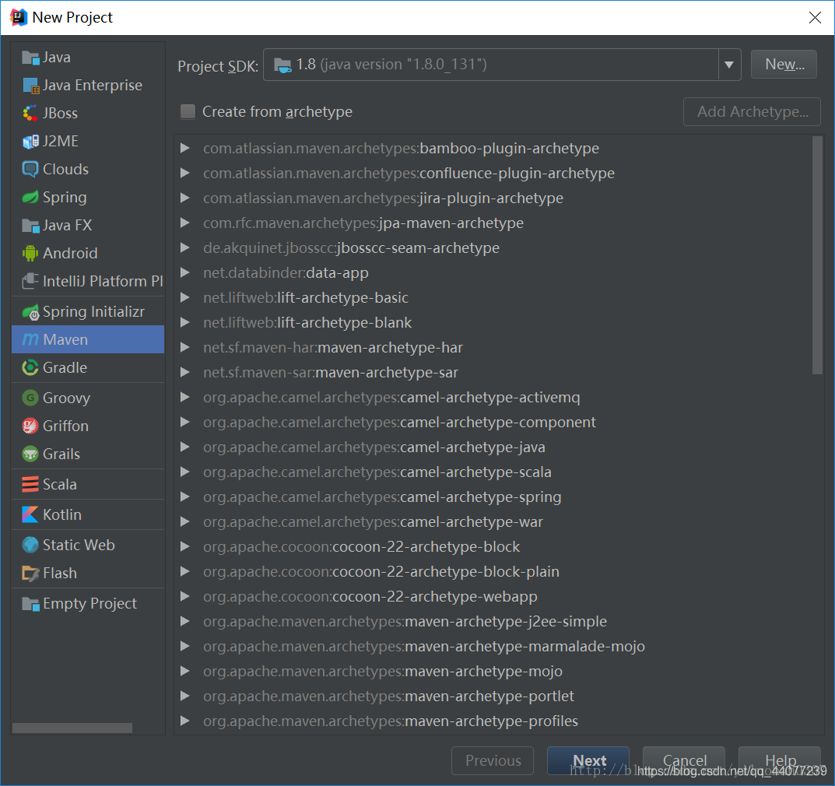The image size is (835, 786).
Task: Choose the Grails icon
Action: (x=30, y=454)
